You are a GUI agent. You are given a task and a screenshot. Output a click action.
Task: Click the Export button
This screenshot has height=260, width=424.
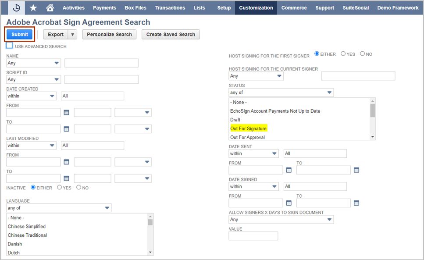tap(56, 35)
